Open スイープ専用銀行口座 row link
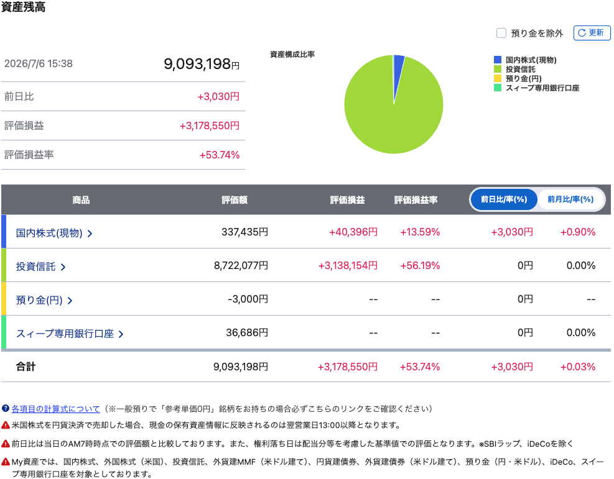 [65, 334]
